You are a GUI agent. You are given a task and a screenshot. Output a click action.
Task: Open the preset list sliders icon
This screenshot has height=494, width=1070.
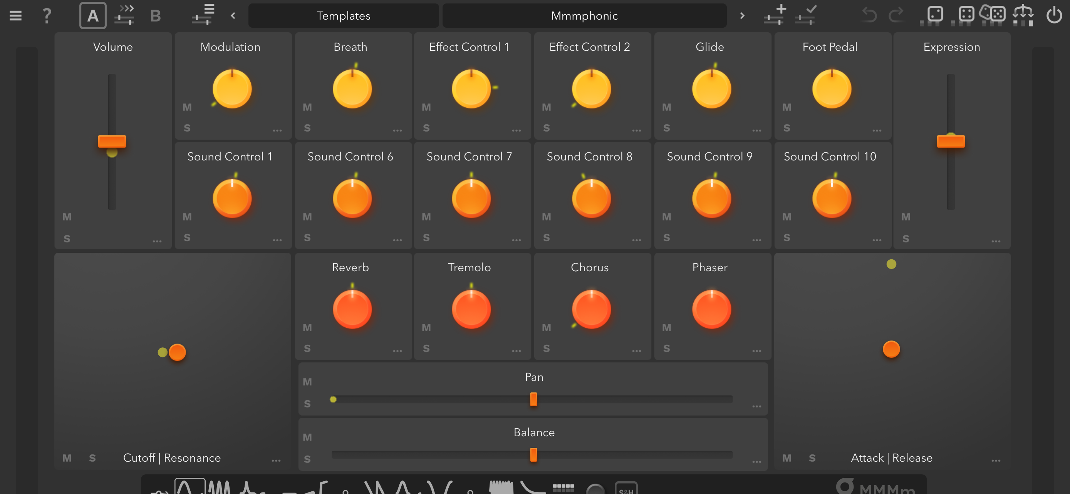(203, 15)
